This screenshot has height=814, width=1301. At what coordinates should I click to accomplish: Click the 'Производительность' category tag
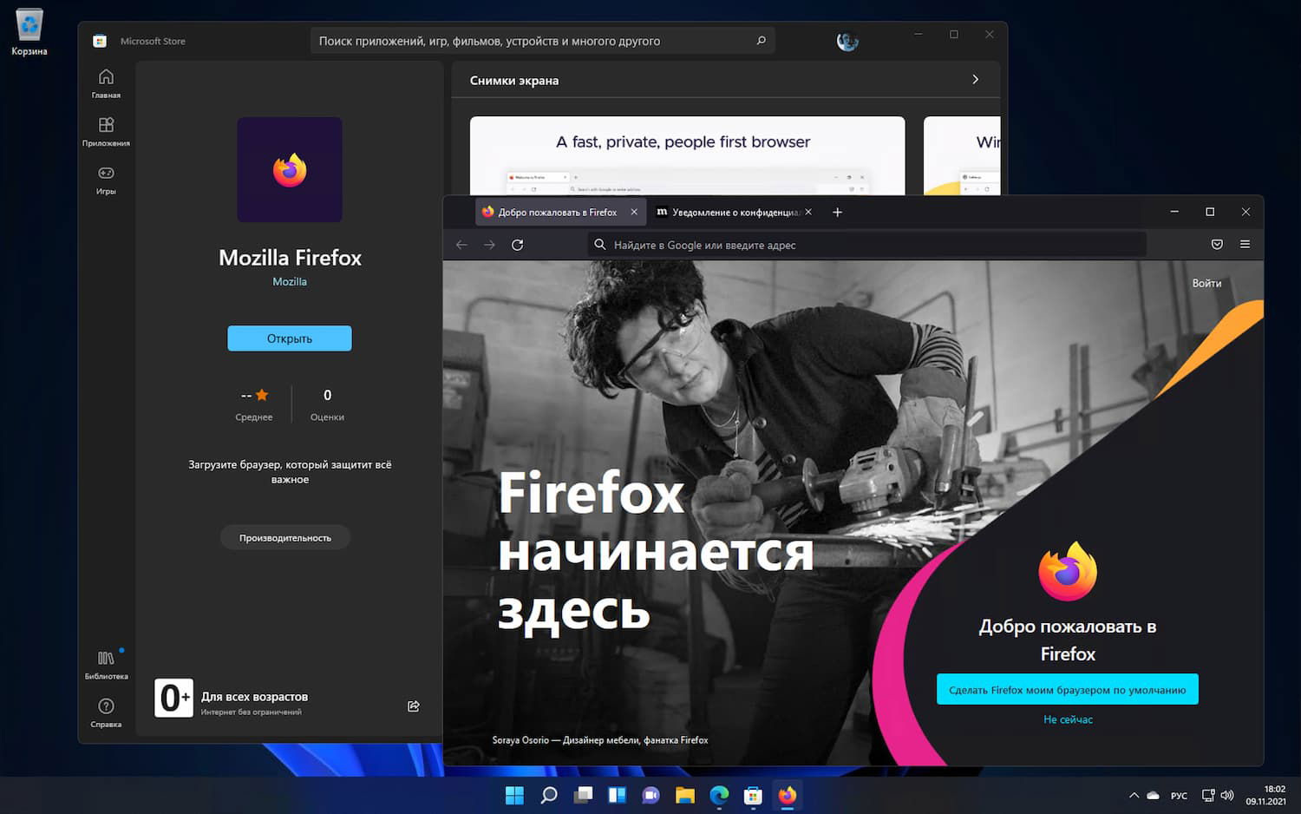click(x=285, y=538)
